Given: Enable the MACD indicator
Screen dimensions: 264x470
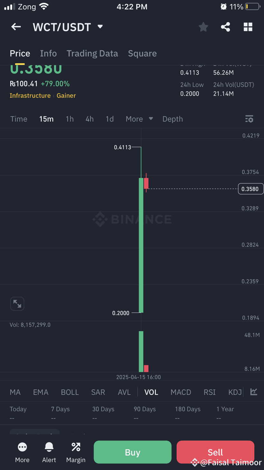Looking at the screenshot, I should [x=181, y=392].
